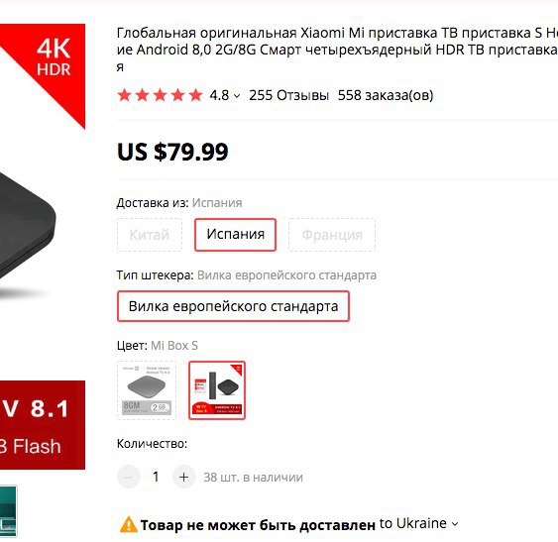Screen dimensions: 558x542
Task: Select Вилка европейского стандарта plug option
Action: coord(233,306)
